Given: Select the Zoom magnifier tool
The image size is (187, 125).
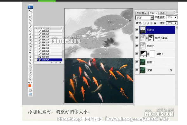Looking at the screenshot, I should (30, 79).
